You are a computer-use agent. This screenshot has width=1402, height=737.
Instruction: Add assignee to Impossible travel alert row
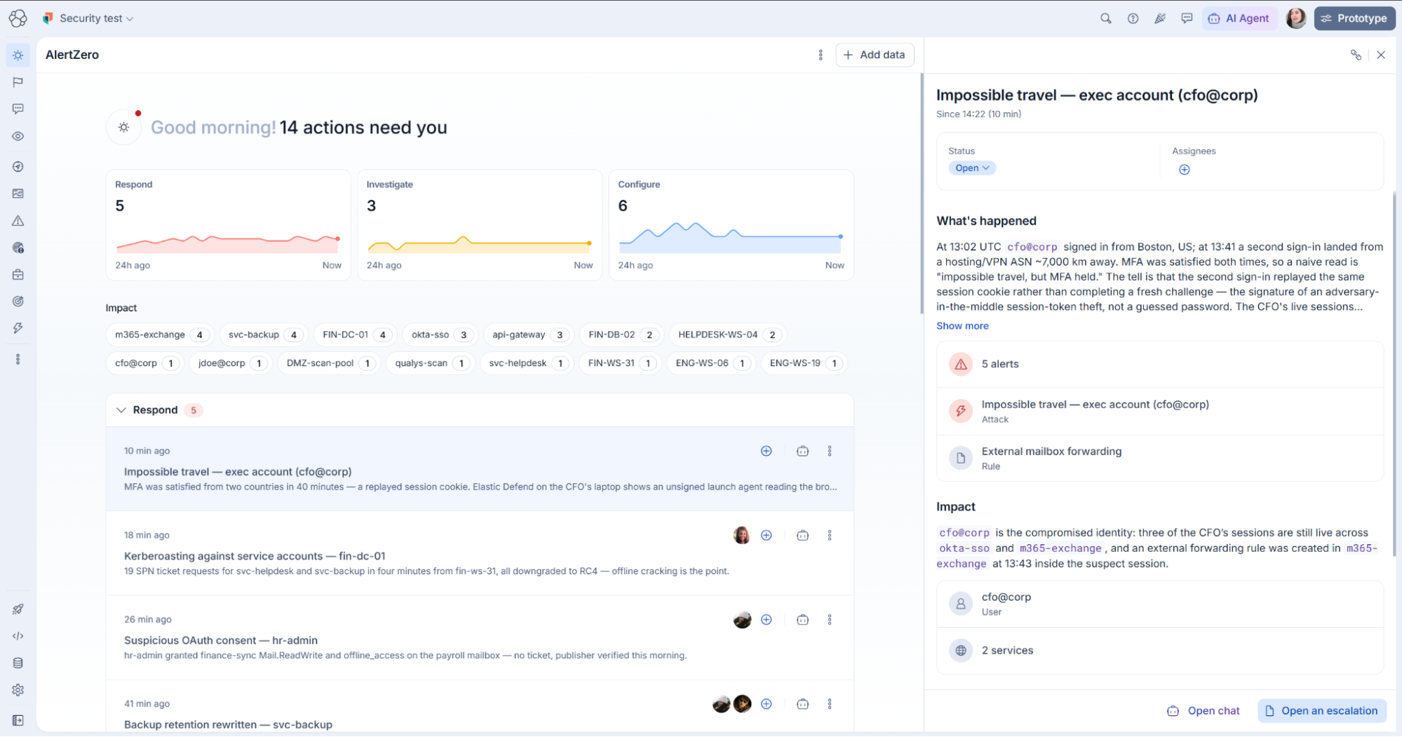pos(767,452)
